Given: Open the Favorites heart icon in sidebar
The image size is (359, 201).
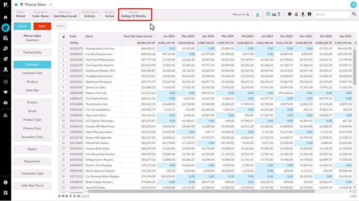Looking at the screenshot, I should (6, 92).
